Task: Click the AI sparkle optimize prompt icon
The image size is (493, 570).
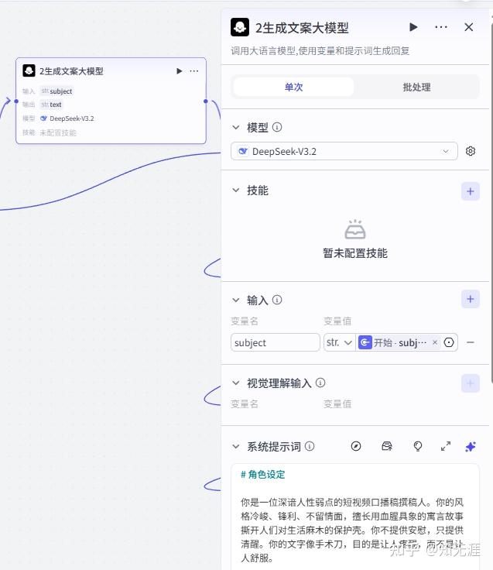Action: pyautogui.click(x=471, y=446)
